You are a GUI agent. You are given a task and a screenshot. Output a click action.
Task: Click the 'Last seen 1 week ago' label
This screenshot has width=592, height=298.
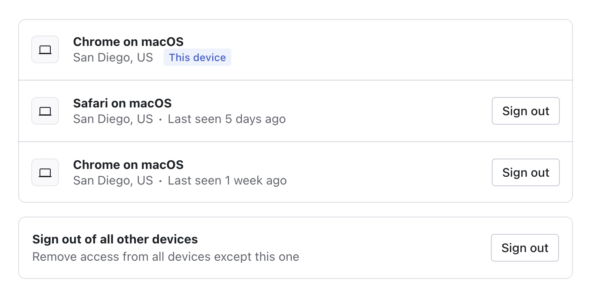click(x=227, y=180)
